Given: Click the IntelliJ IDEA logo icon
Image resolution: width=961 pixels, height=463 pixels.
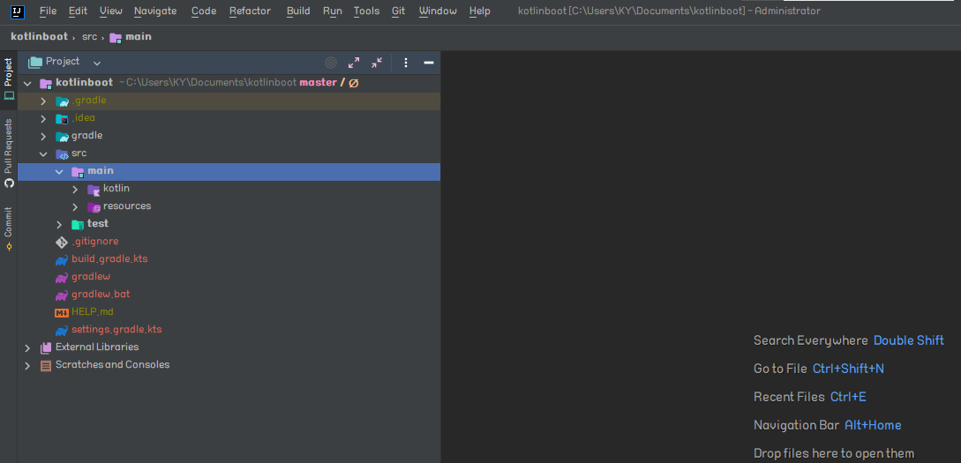Looking at the screenshot, I should (x=17, y=11).
